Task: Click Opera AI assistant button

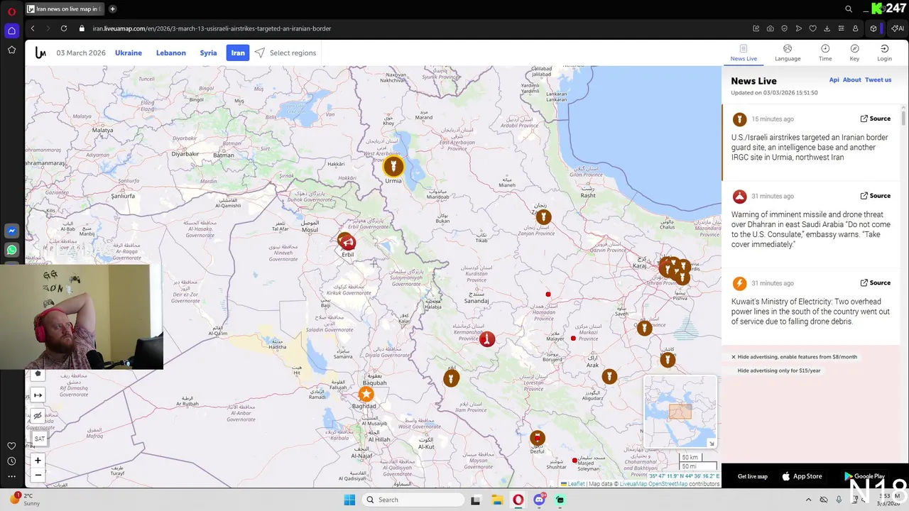Action: point(898,28)
